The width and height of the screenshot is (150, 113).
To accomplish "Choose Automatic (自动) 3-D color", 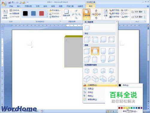I will pyautogui.click(x=130, y=85).
